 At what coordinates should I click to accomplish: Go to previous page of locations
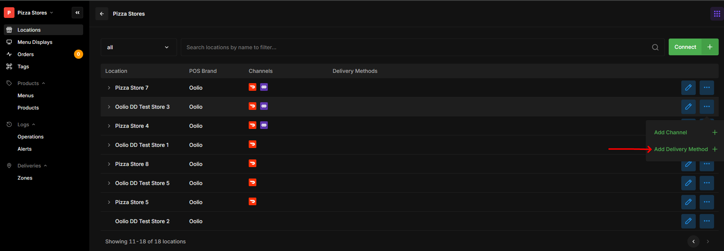point(693,241)
